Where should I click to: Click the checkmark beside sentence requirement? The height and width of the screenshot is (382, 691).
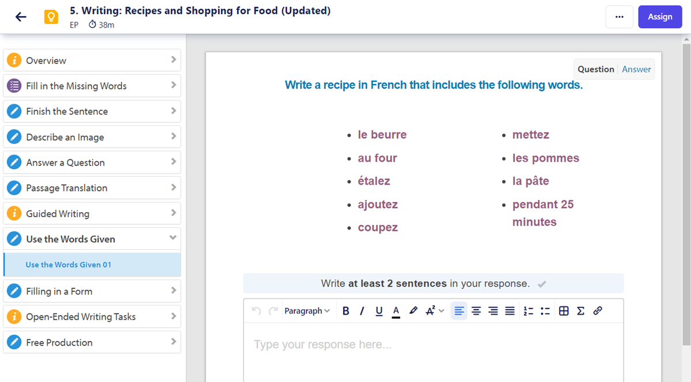(x=541, y=284)
